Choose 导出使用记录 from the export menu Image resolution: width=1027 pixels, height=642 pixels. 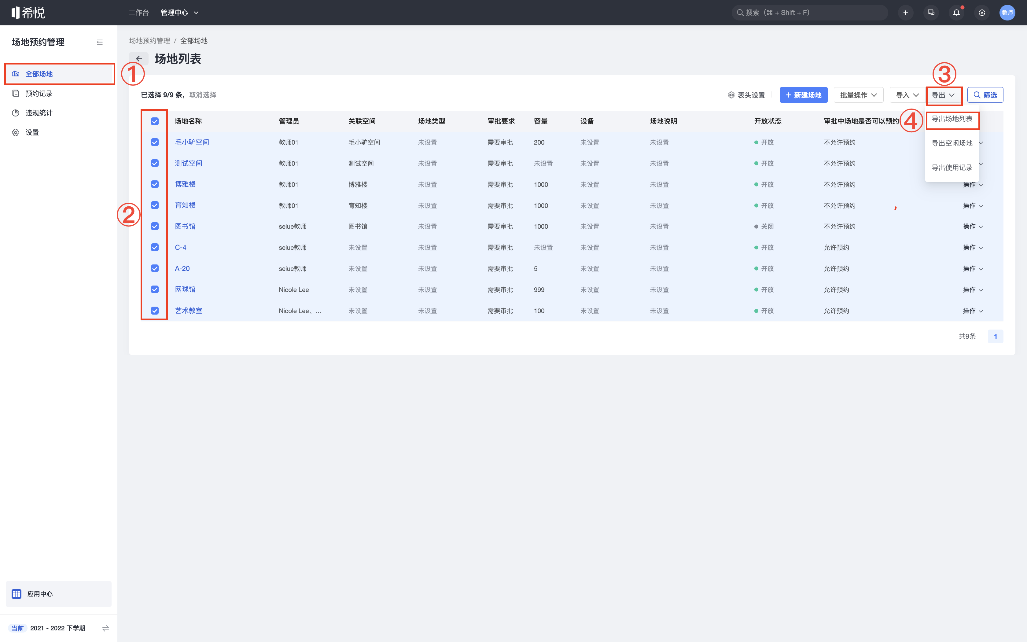[x=952, y=168]
